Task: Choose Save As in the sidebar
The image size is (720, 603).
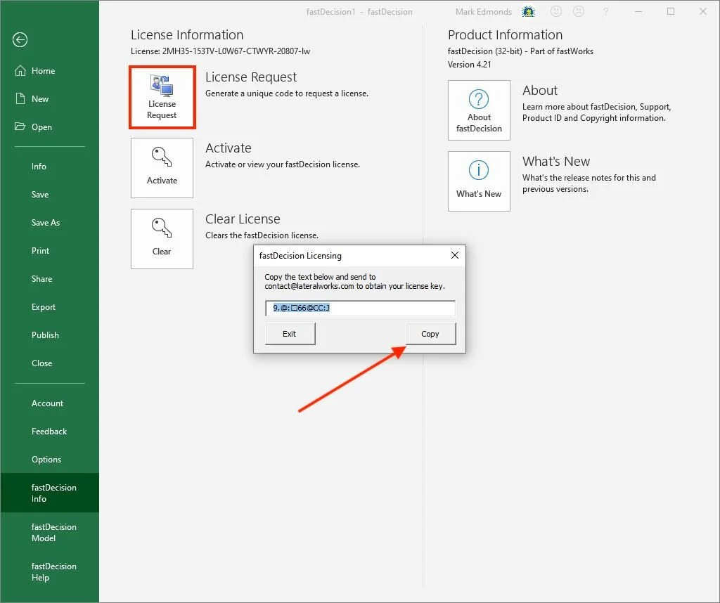Action: [x=46, y=223]
